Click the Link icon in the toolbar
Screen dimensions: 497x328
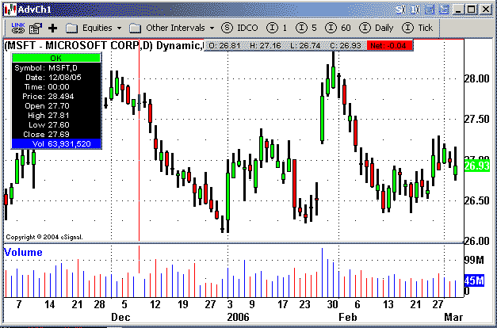pos(17,28)
